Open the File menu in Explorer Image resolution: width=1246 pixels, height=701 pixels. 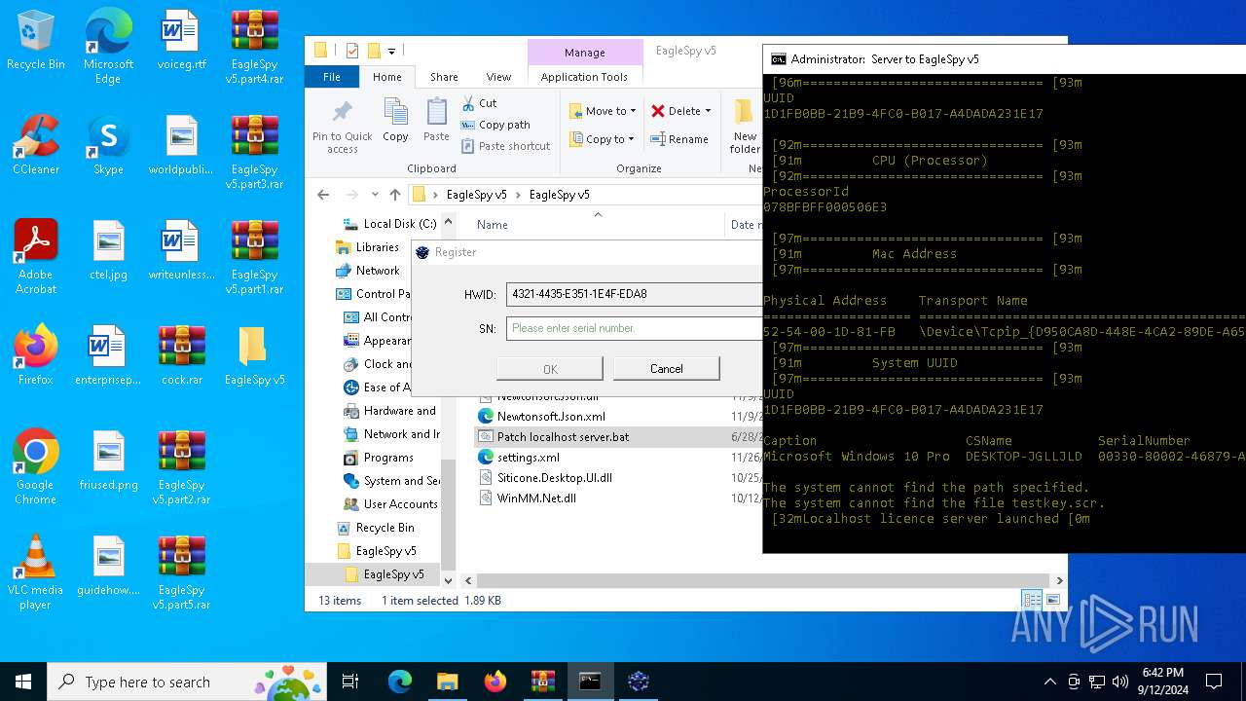pyautogui.click(x=332, y=77)
